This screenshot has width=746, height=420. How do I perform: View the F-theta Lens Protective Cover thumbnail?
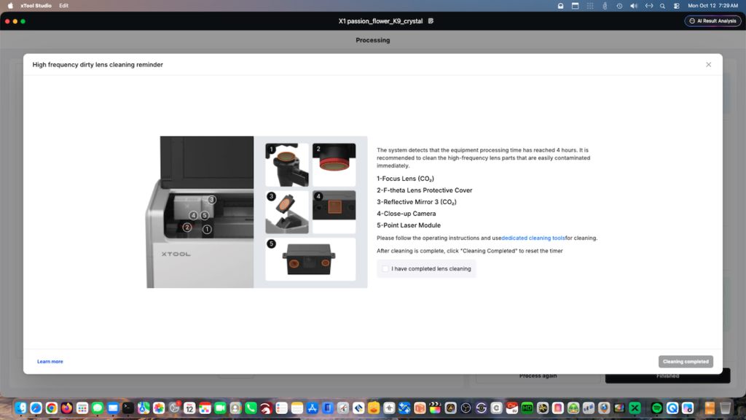(334, 165)
